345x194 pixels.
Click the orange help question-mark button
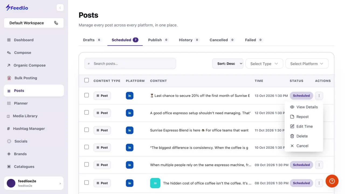[x=332, y=181]
